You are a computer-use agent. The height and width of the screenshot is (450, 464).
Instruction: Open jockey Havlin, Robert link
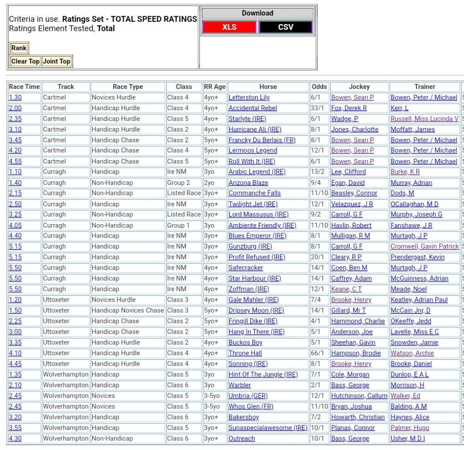(351, 225)
